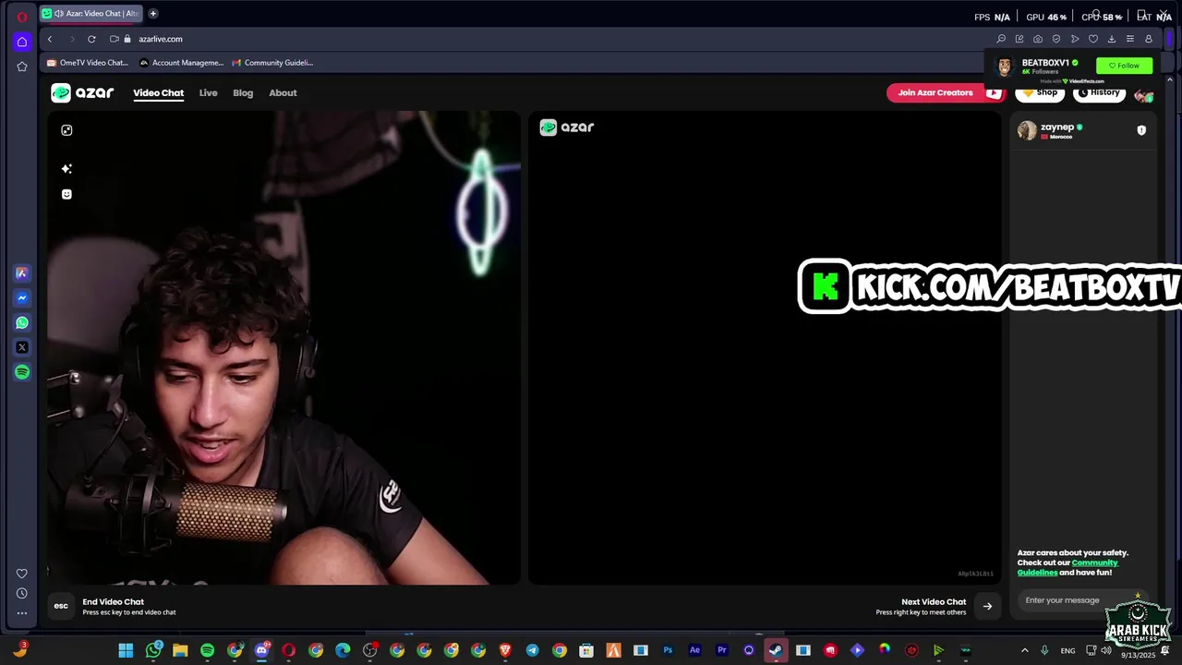Open zaynep's profile avatar
1182x665 pixels.
(x=1027, y=130)
